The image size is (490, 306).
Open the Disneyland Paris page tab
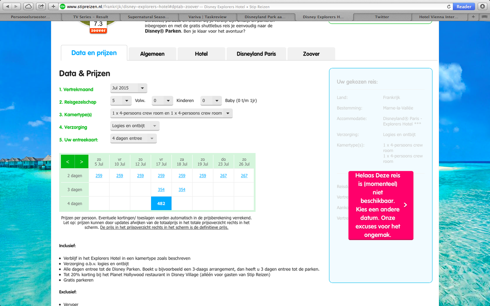coord(256,54)
